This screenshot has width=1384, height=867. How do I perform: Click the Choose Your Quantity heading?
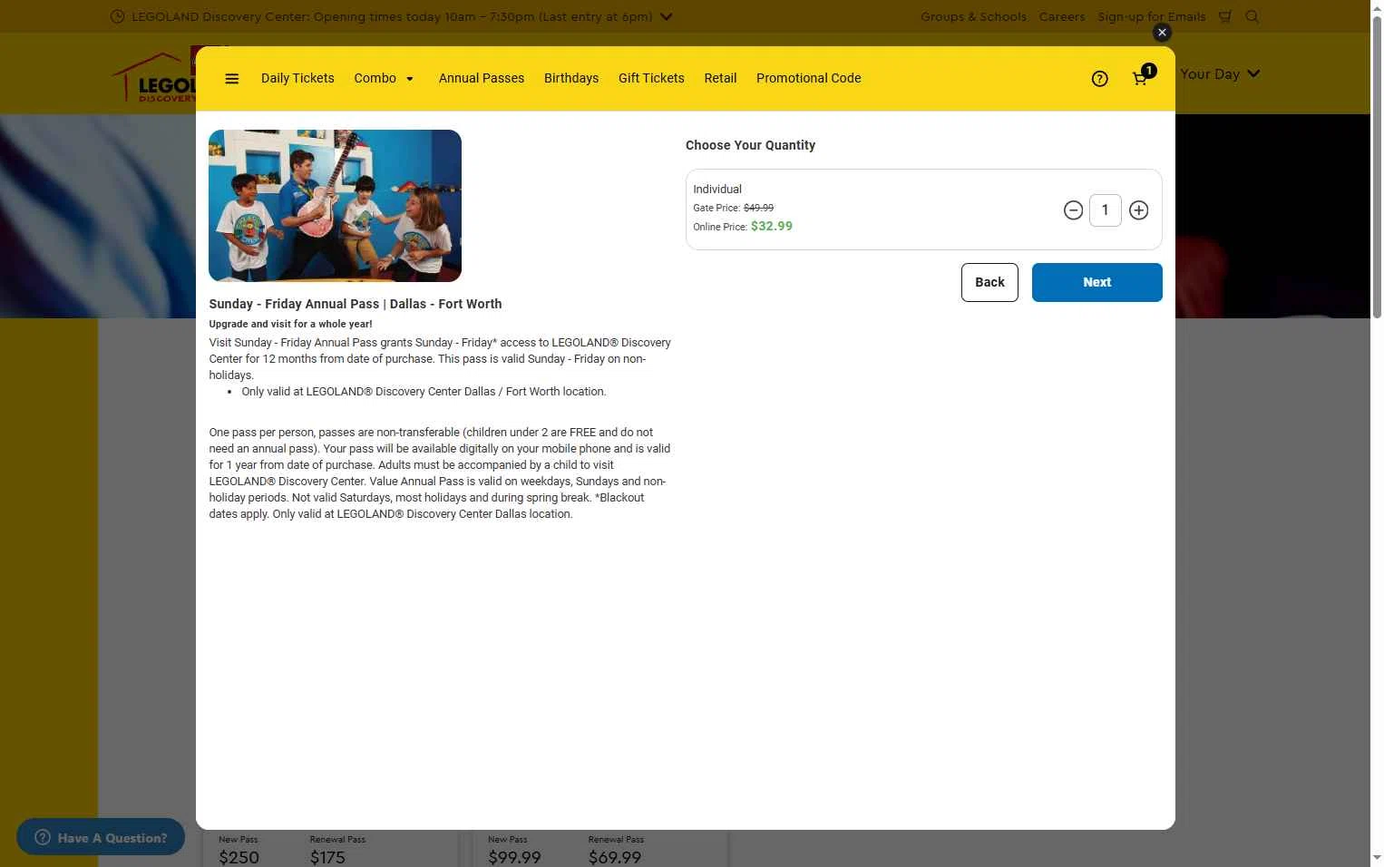click(x=750, y=145)
